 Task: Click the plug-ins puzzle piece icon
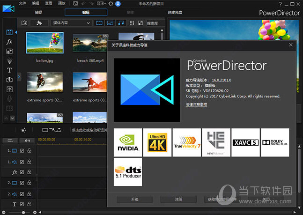[x=39, y=22]
